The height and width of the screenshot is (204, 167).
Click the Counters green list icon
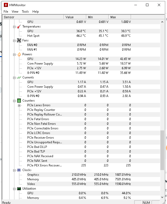tap(19, 101)
